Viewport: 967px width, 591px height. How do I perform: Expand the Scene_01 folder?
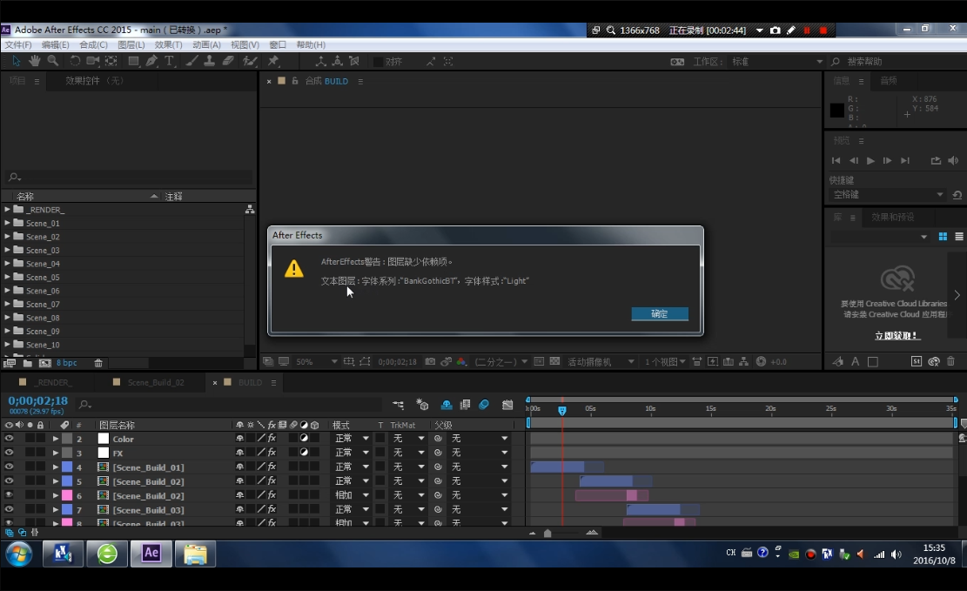8,223
